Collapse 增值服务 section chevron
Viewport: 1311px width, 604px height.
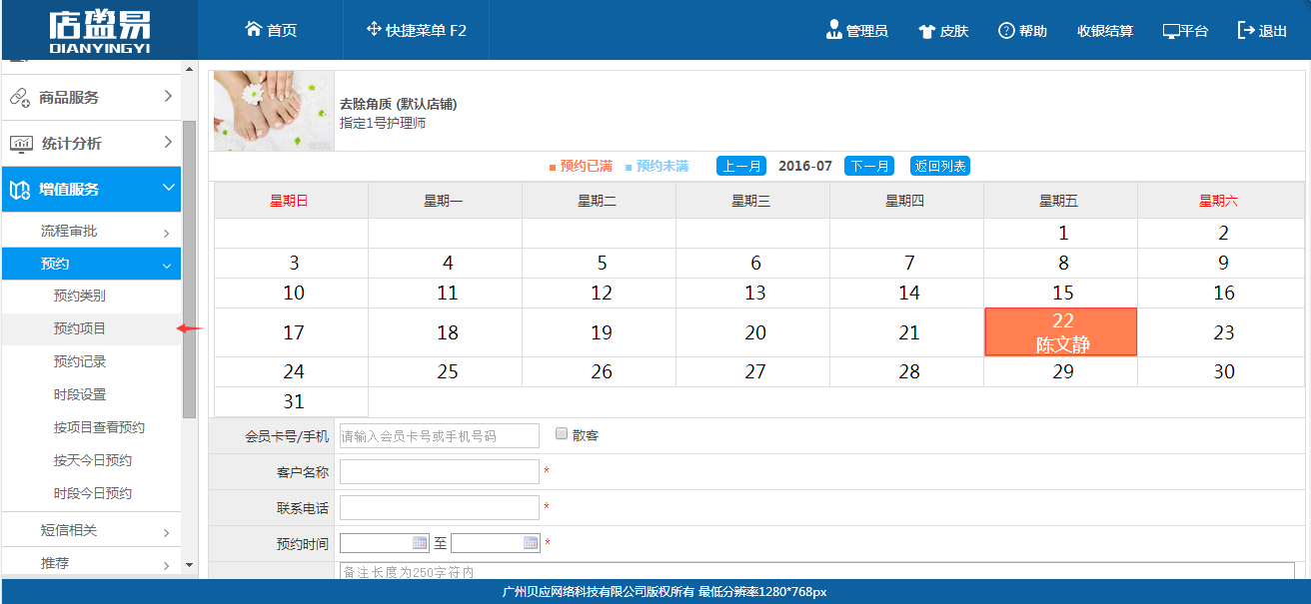[x=167, y=189]
